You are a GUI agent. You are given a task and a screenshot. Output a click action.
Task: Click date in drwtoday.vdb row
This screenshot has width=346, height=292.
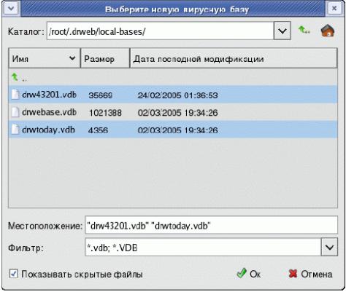point(177,130)
